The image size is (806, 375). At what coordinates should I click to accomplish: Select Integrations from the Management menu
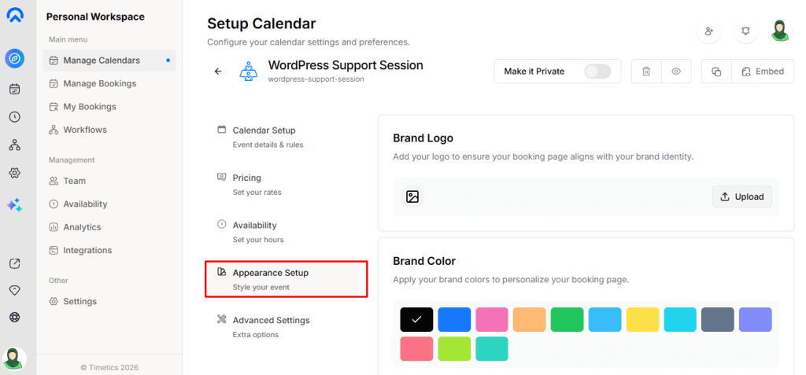click(87, 250)
